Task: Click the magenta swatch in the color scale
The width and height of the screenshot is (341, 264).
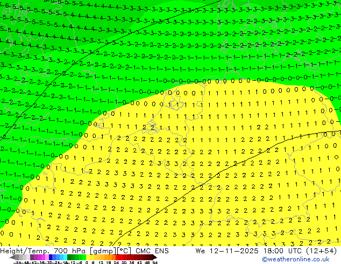Action: click(x=43, y=257)
